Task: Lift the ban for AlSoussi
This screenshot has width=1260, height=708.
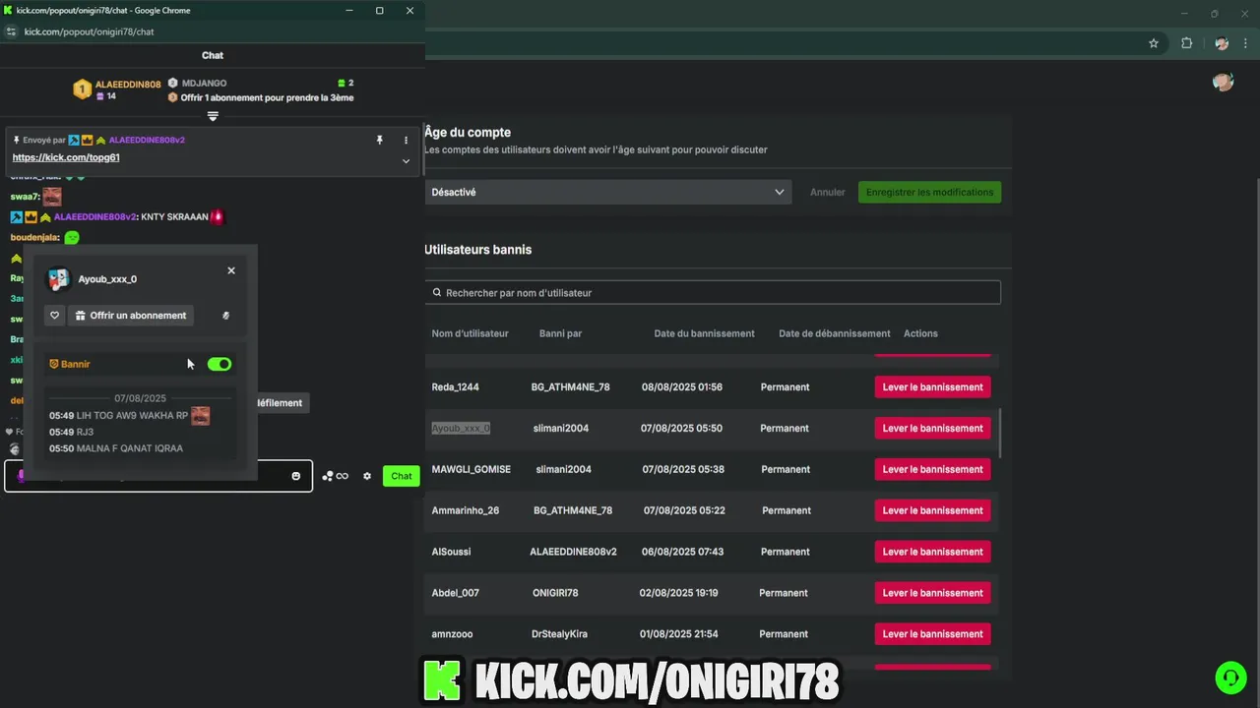Action: [932, 552]
